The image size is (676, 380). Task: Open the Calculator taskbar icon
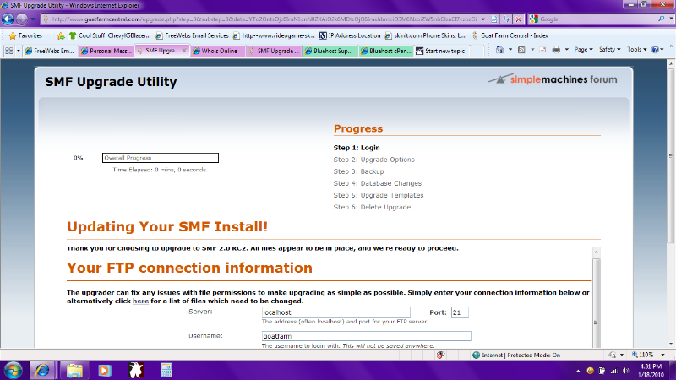[166, 371]
